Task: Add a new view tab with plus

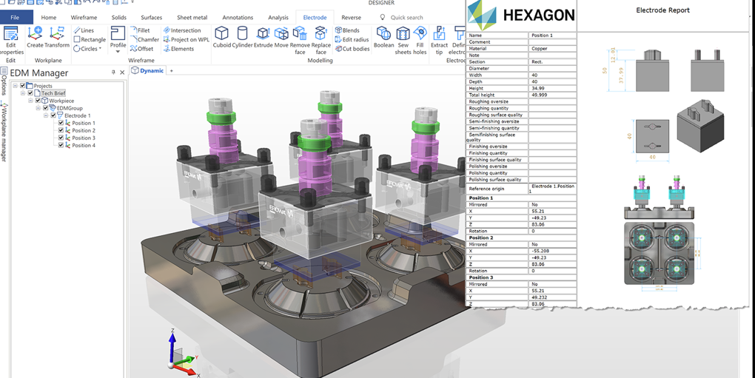Action: tap(171, 71)
